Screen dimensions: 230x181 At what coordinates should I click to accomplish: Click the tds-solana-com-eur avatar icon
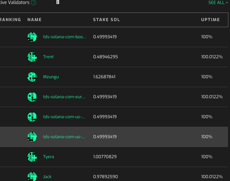(x=32, y=97)
